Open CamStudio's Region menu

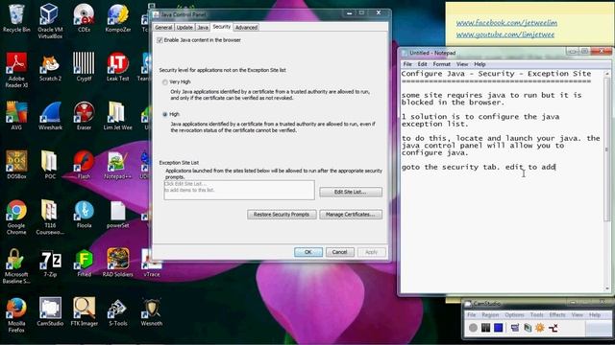[x=490, y=315]
